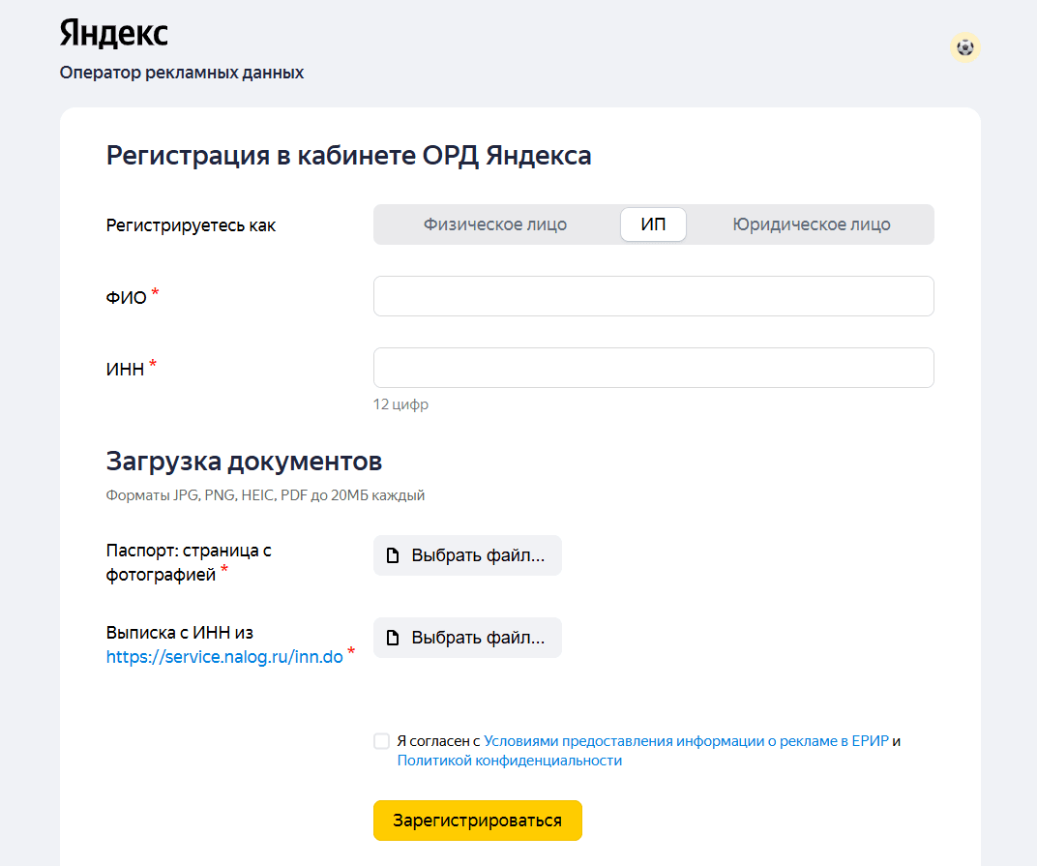Open the soccer ball user avatar
This screenshot has height=866, width=1037.
(x=964, y=47)
